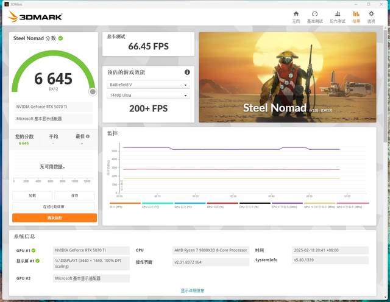Click the purple CPU clock line in chart
The width and height of the screenshot is (390, 302).
coord(232,149)
